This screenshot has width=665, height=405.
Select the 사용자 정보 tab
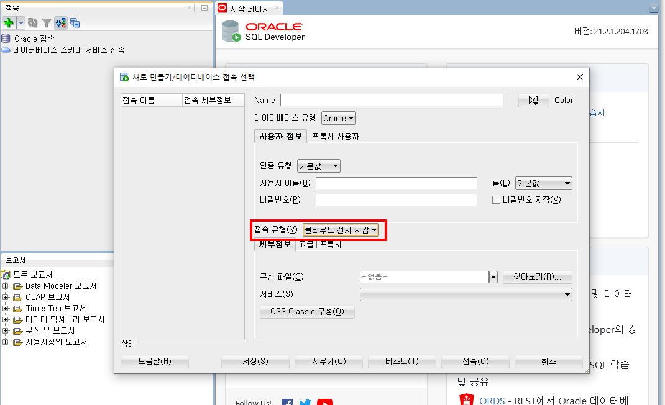(280, 136)
